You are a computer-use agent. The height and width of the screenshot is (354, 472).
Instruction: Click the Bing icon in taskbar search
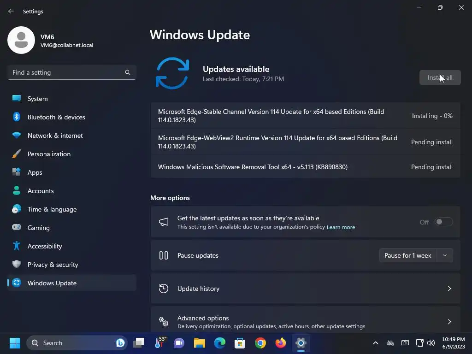pos(120,343)
